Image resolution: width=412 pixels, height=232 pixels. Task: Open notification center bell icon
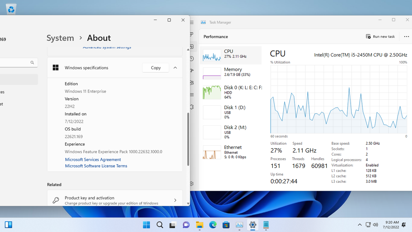(x=404, y=225)
